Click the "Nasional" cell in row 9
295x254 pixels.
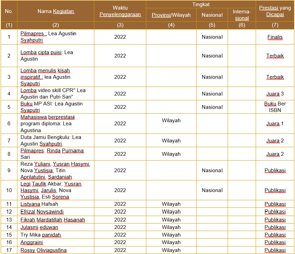pyautogui.click(x=212, y=170)
